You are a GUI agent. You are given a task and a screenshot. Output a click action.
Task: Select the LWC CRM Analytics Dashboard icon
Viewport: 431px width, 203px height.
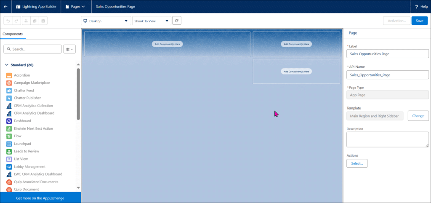(x=9, y=174)
